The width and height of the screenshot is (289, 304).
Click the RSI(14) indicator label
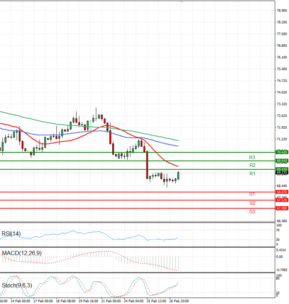(x=11, y=234)
